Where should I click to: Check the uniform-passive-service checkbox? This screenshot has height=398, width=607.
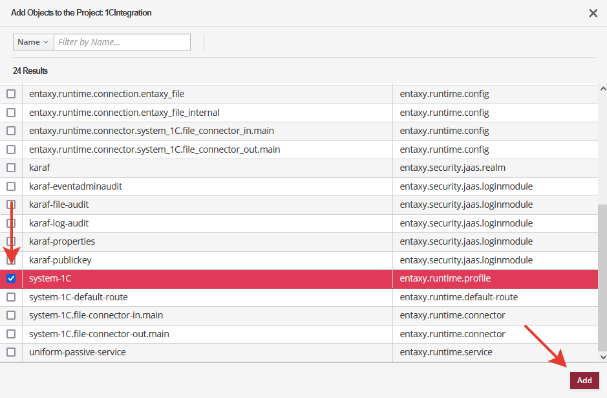coord(10,352)
